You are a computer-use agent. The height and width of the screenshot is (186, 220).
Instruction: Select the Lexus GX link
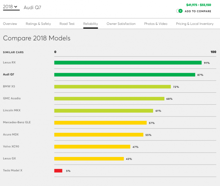(x=9, y=158)
